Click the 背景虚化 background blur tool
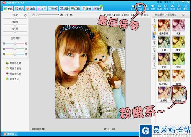This screenshot has height=137, width=191. click(13, 79)
